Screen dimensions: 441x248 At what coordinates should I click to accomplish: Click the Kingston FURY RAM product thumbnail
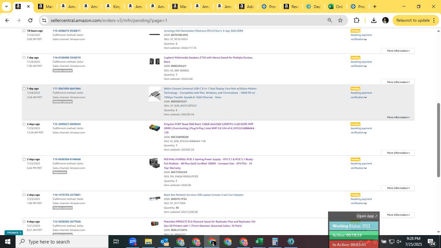[155, 128]
